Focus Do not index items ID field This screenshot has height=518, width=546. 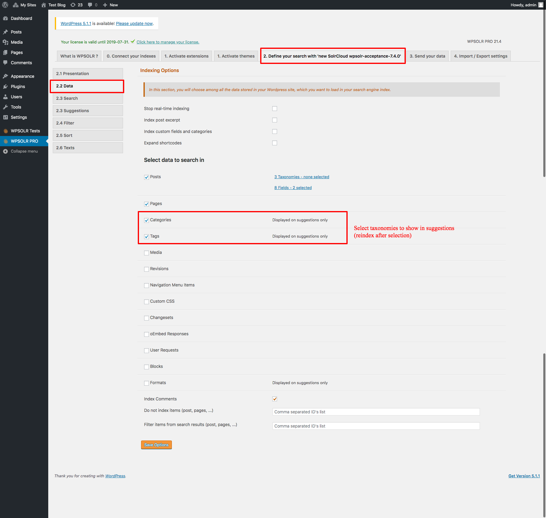point(376,412)
